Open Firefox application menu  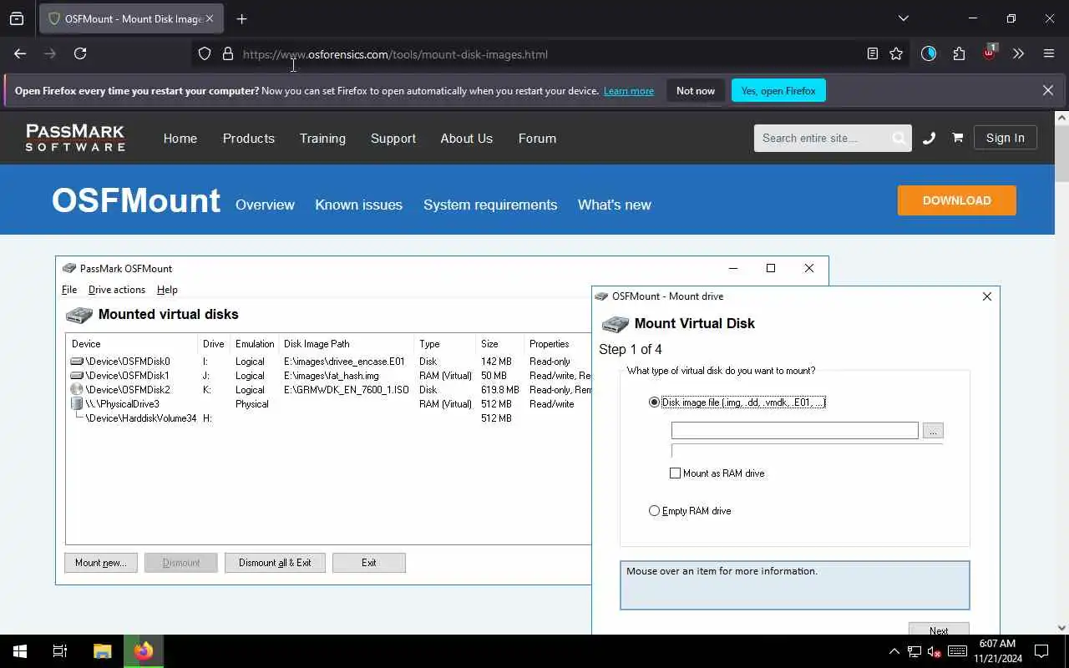point(1049,53)
